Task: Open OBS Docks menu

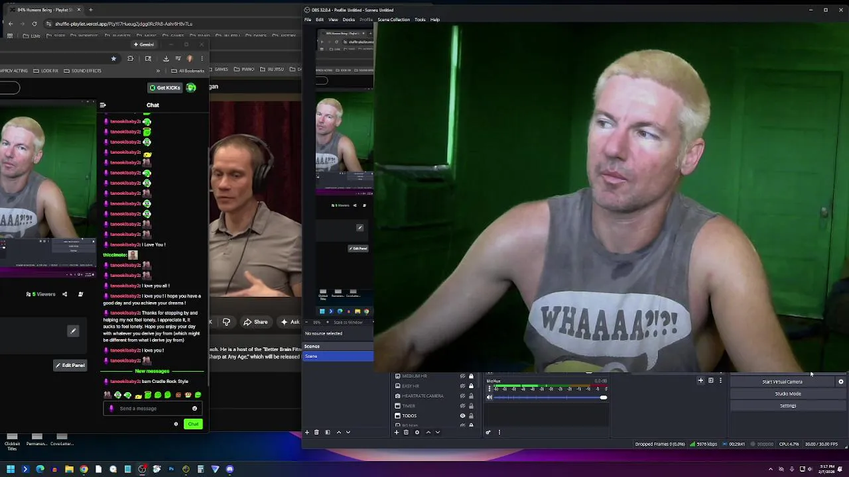Action: pos(349,20)
